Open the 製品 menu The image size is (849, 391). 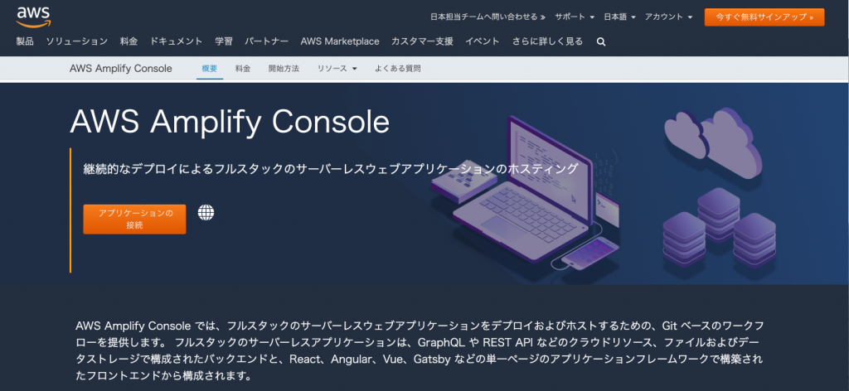point(25,41)
